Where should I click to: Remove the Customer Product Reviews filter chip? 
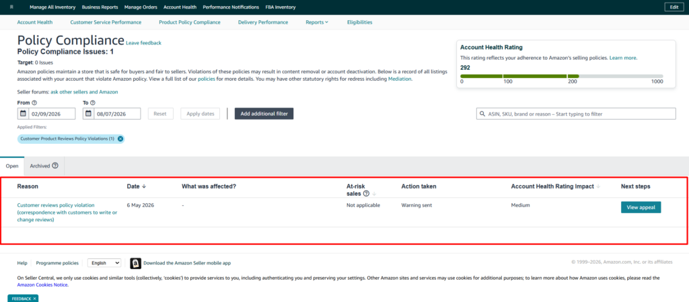tap(120, 139)
